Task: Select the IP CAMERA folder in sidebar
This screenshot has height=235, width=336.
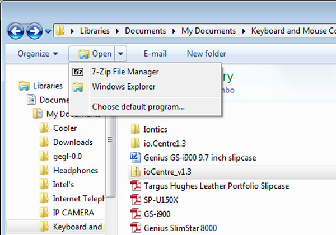Action: coord(73,213)
